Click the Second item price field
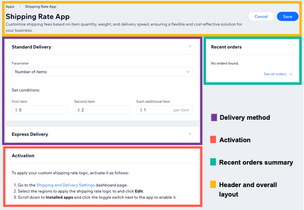The image size is (304, 210). click(x=102, y=110)
